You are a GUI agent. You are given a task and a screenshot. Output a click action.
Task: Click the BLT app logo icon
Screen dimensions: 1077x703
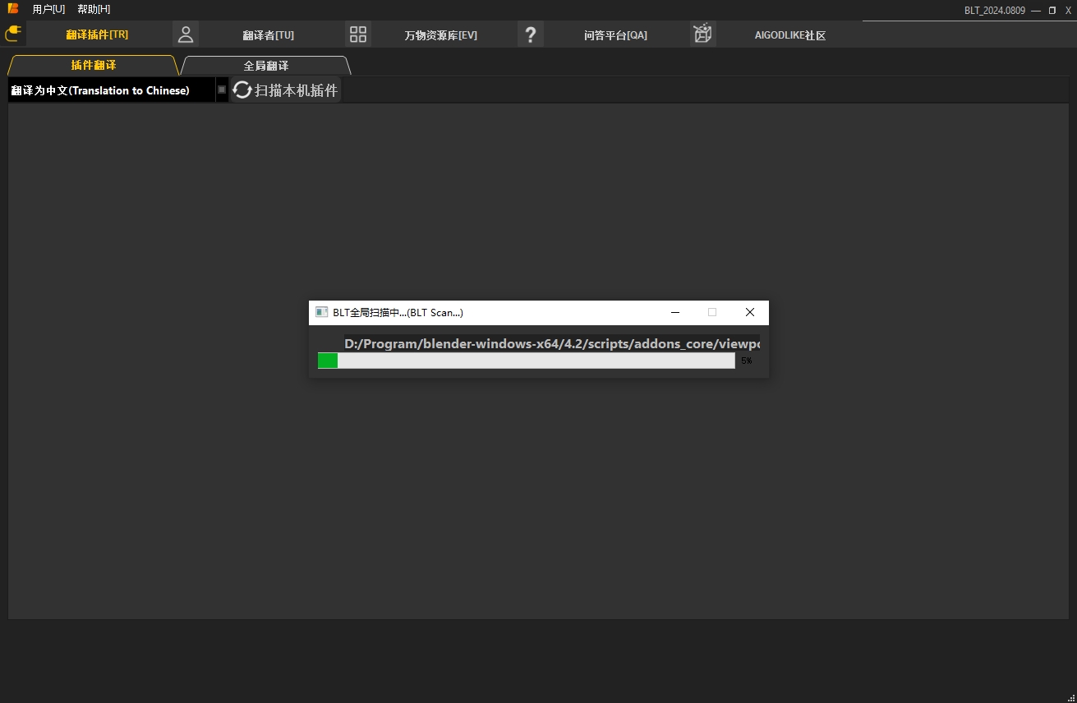(x=13, y=9)
